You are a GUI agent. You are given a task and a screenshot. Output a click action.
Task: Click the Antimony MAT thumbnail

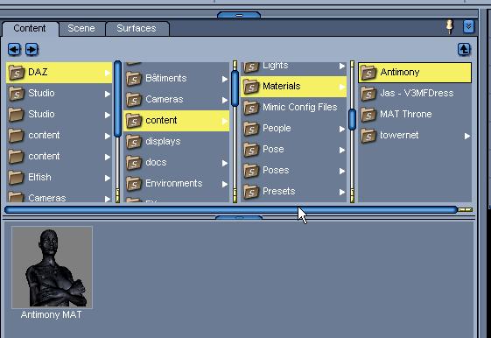pos(52,268)
